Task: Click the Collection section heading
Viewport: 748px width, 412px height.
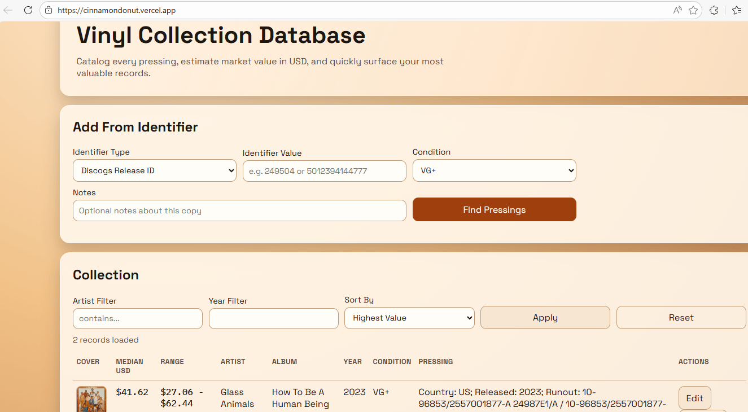Action: (106, 275)
